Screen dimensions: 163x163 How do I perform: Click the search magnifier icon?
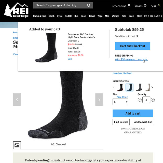pos(89,5)
